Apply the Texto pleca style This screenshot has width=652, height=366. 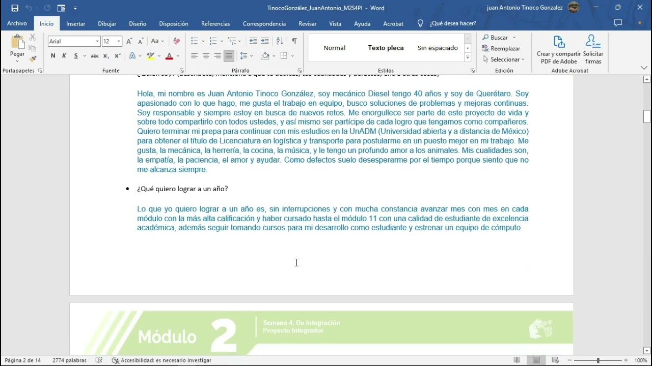[386, 48]
